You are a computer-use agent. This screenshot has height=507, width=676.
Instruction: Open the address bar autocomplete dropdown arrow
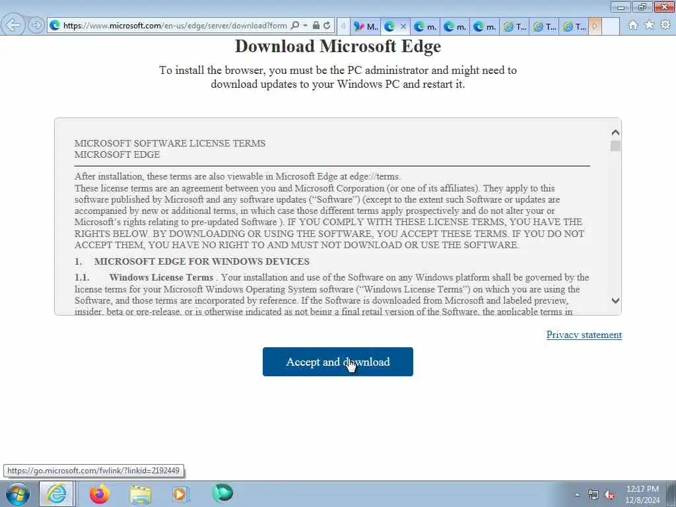click(x=305, y=26)
